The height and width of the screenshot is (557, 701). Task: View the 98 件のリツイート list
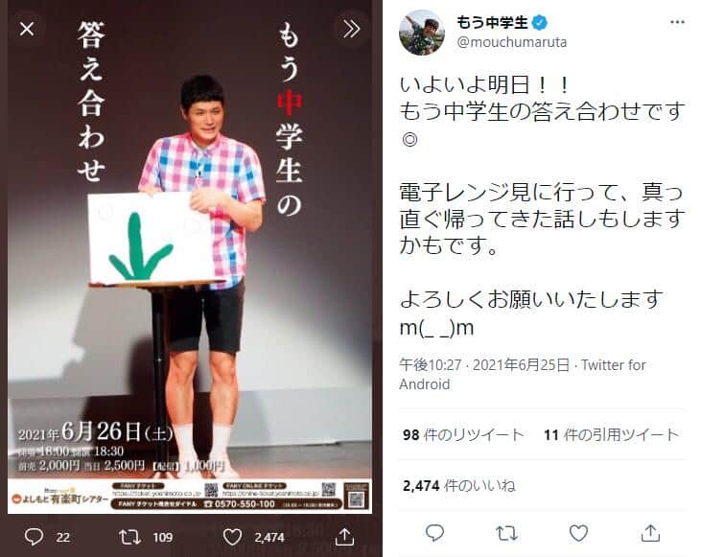point(463,434)
